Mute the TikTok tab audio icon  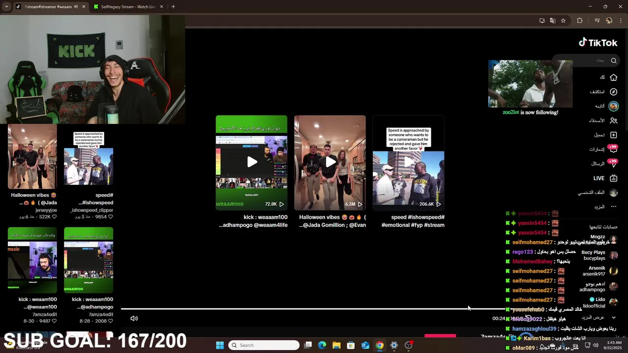tap(76, 7)
